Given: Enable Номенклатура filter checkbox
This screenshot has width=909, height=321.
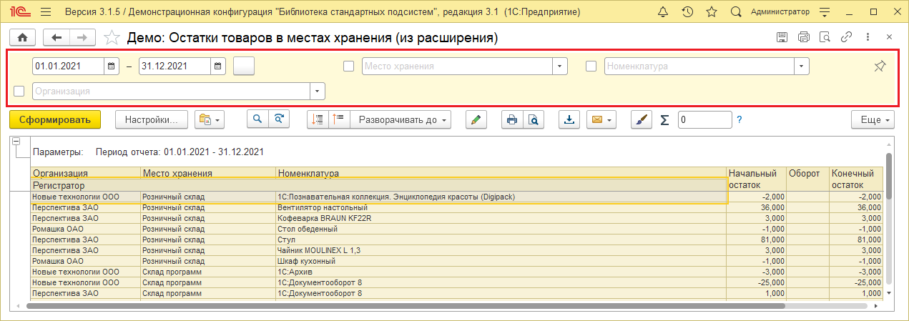Looking at the screenshot, I should point(591,66).
